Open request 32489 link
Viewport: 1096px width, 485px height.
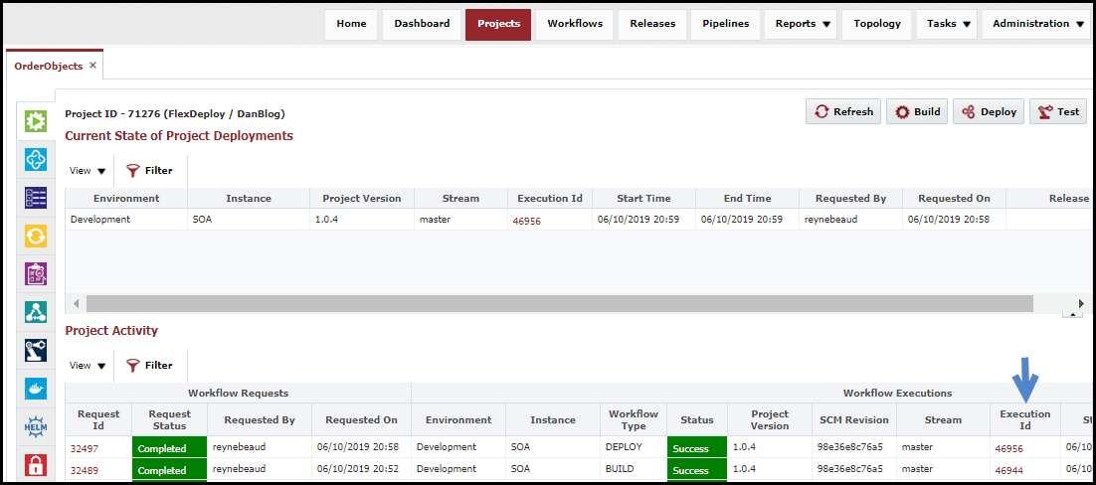85,470
